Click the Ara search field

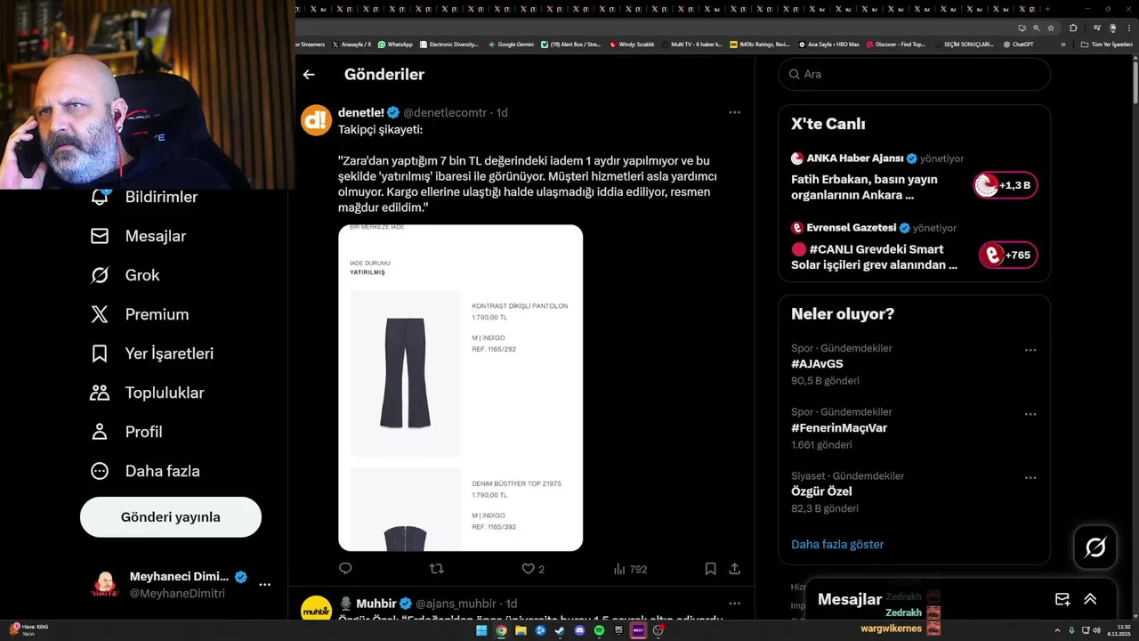(x=915, y=75)
